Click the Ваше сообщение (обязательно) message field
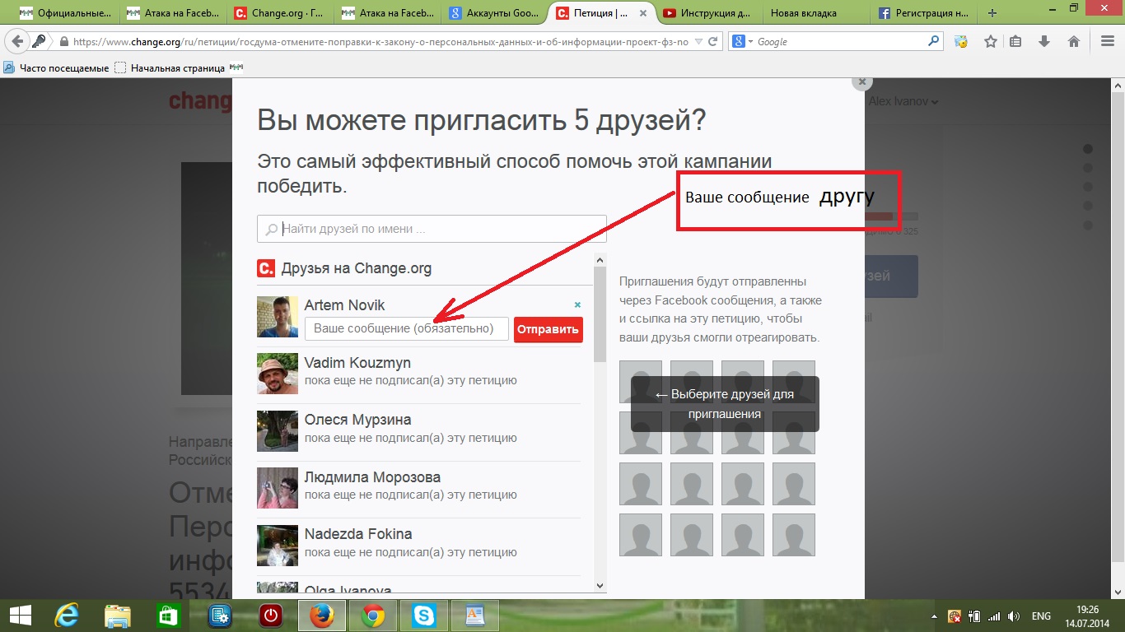 pos(407,328)
